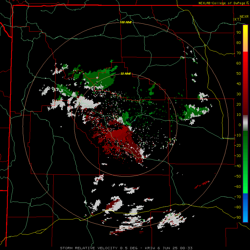This screenshot has height=250, width=250.
Task: Click the 50 NMI range ring label
Action: point(126,74)
